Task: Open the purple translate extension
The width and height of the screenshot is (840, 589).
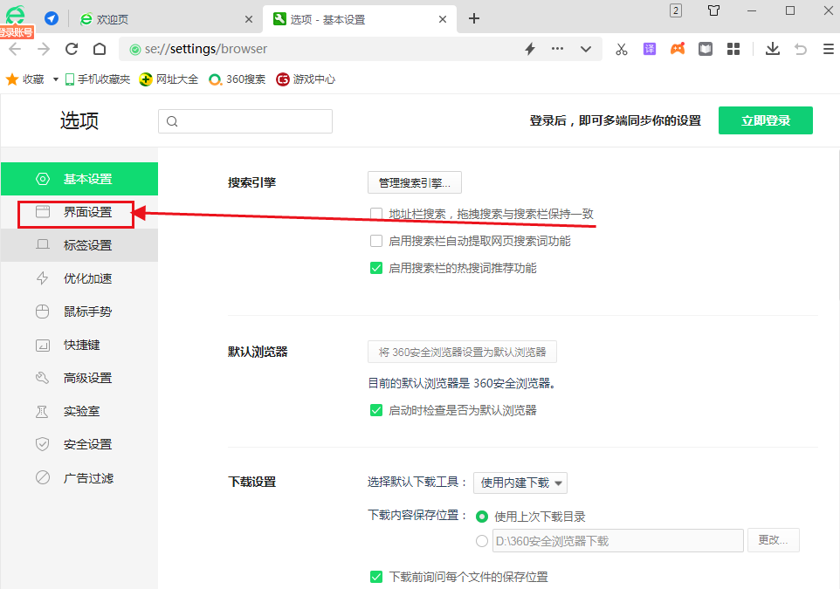Action: pos(650,49)
